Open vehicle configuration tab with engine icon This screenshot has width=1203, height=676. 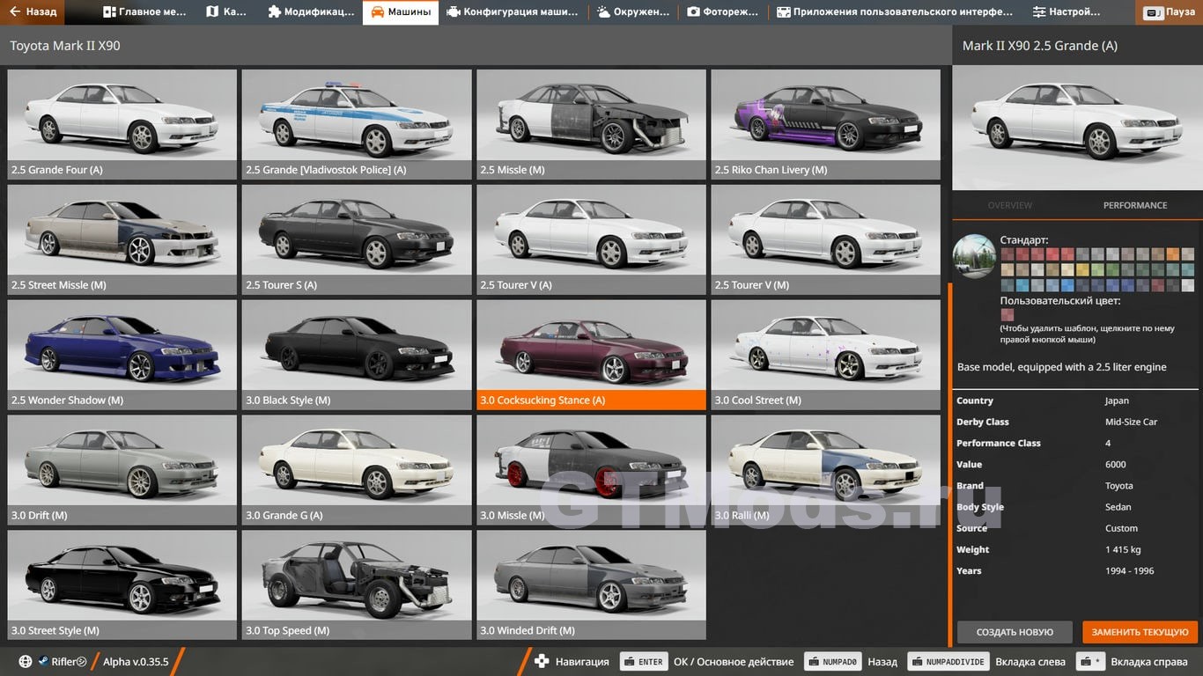513,12
